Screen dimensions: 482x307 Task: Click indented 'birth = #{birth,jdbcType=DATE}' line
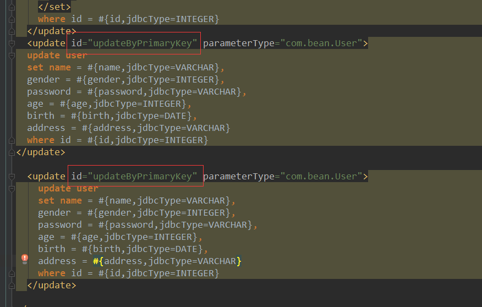123,249
